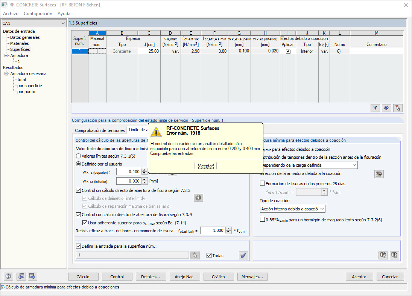Viewport: 412px width, 296px height.
Task: Open the Tipo de coacción dropdown
Action: 292,209
